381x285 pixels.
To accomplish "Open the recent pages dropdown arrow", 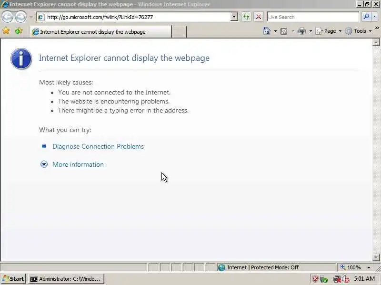I will pos(31,17).
